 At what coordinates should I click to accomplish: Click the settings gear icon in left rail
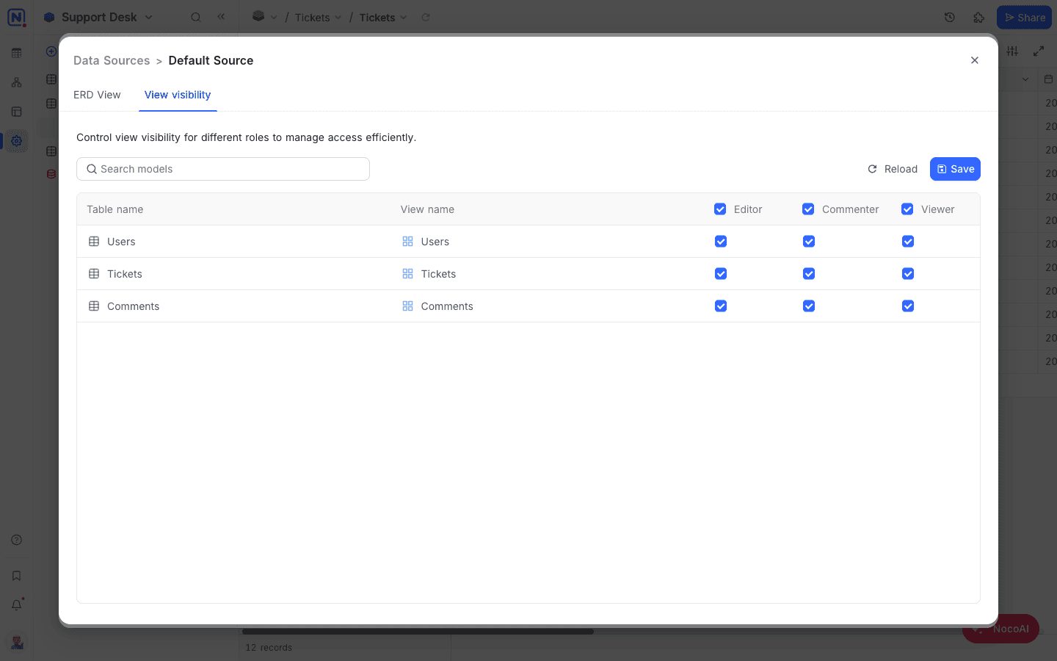(16, 141)
